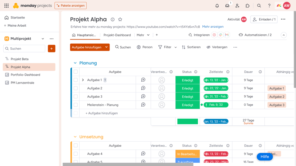Open the notifications bell
Image resolution: width=296 pixels, height=166 pixels.
tap(217, 6)
